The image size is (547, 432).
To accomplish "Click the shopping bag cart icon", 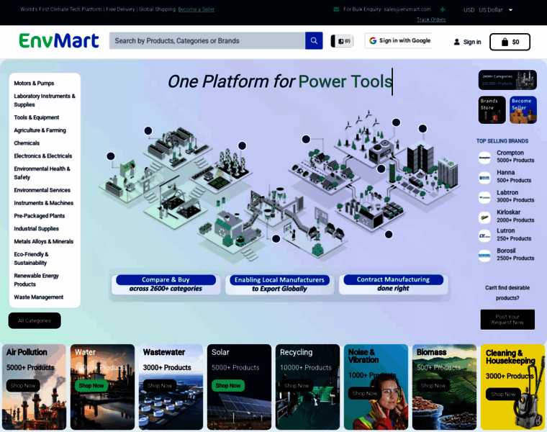I will click(x=505, y=42).
